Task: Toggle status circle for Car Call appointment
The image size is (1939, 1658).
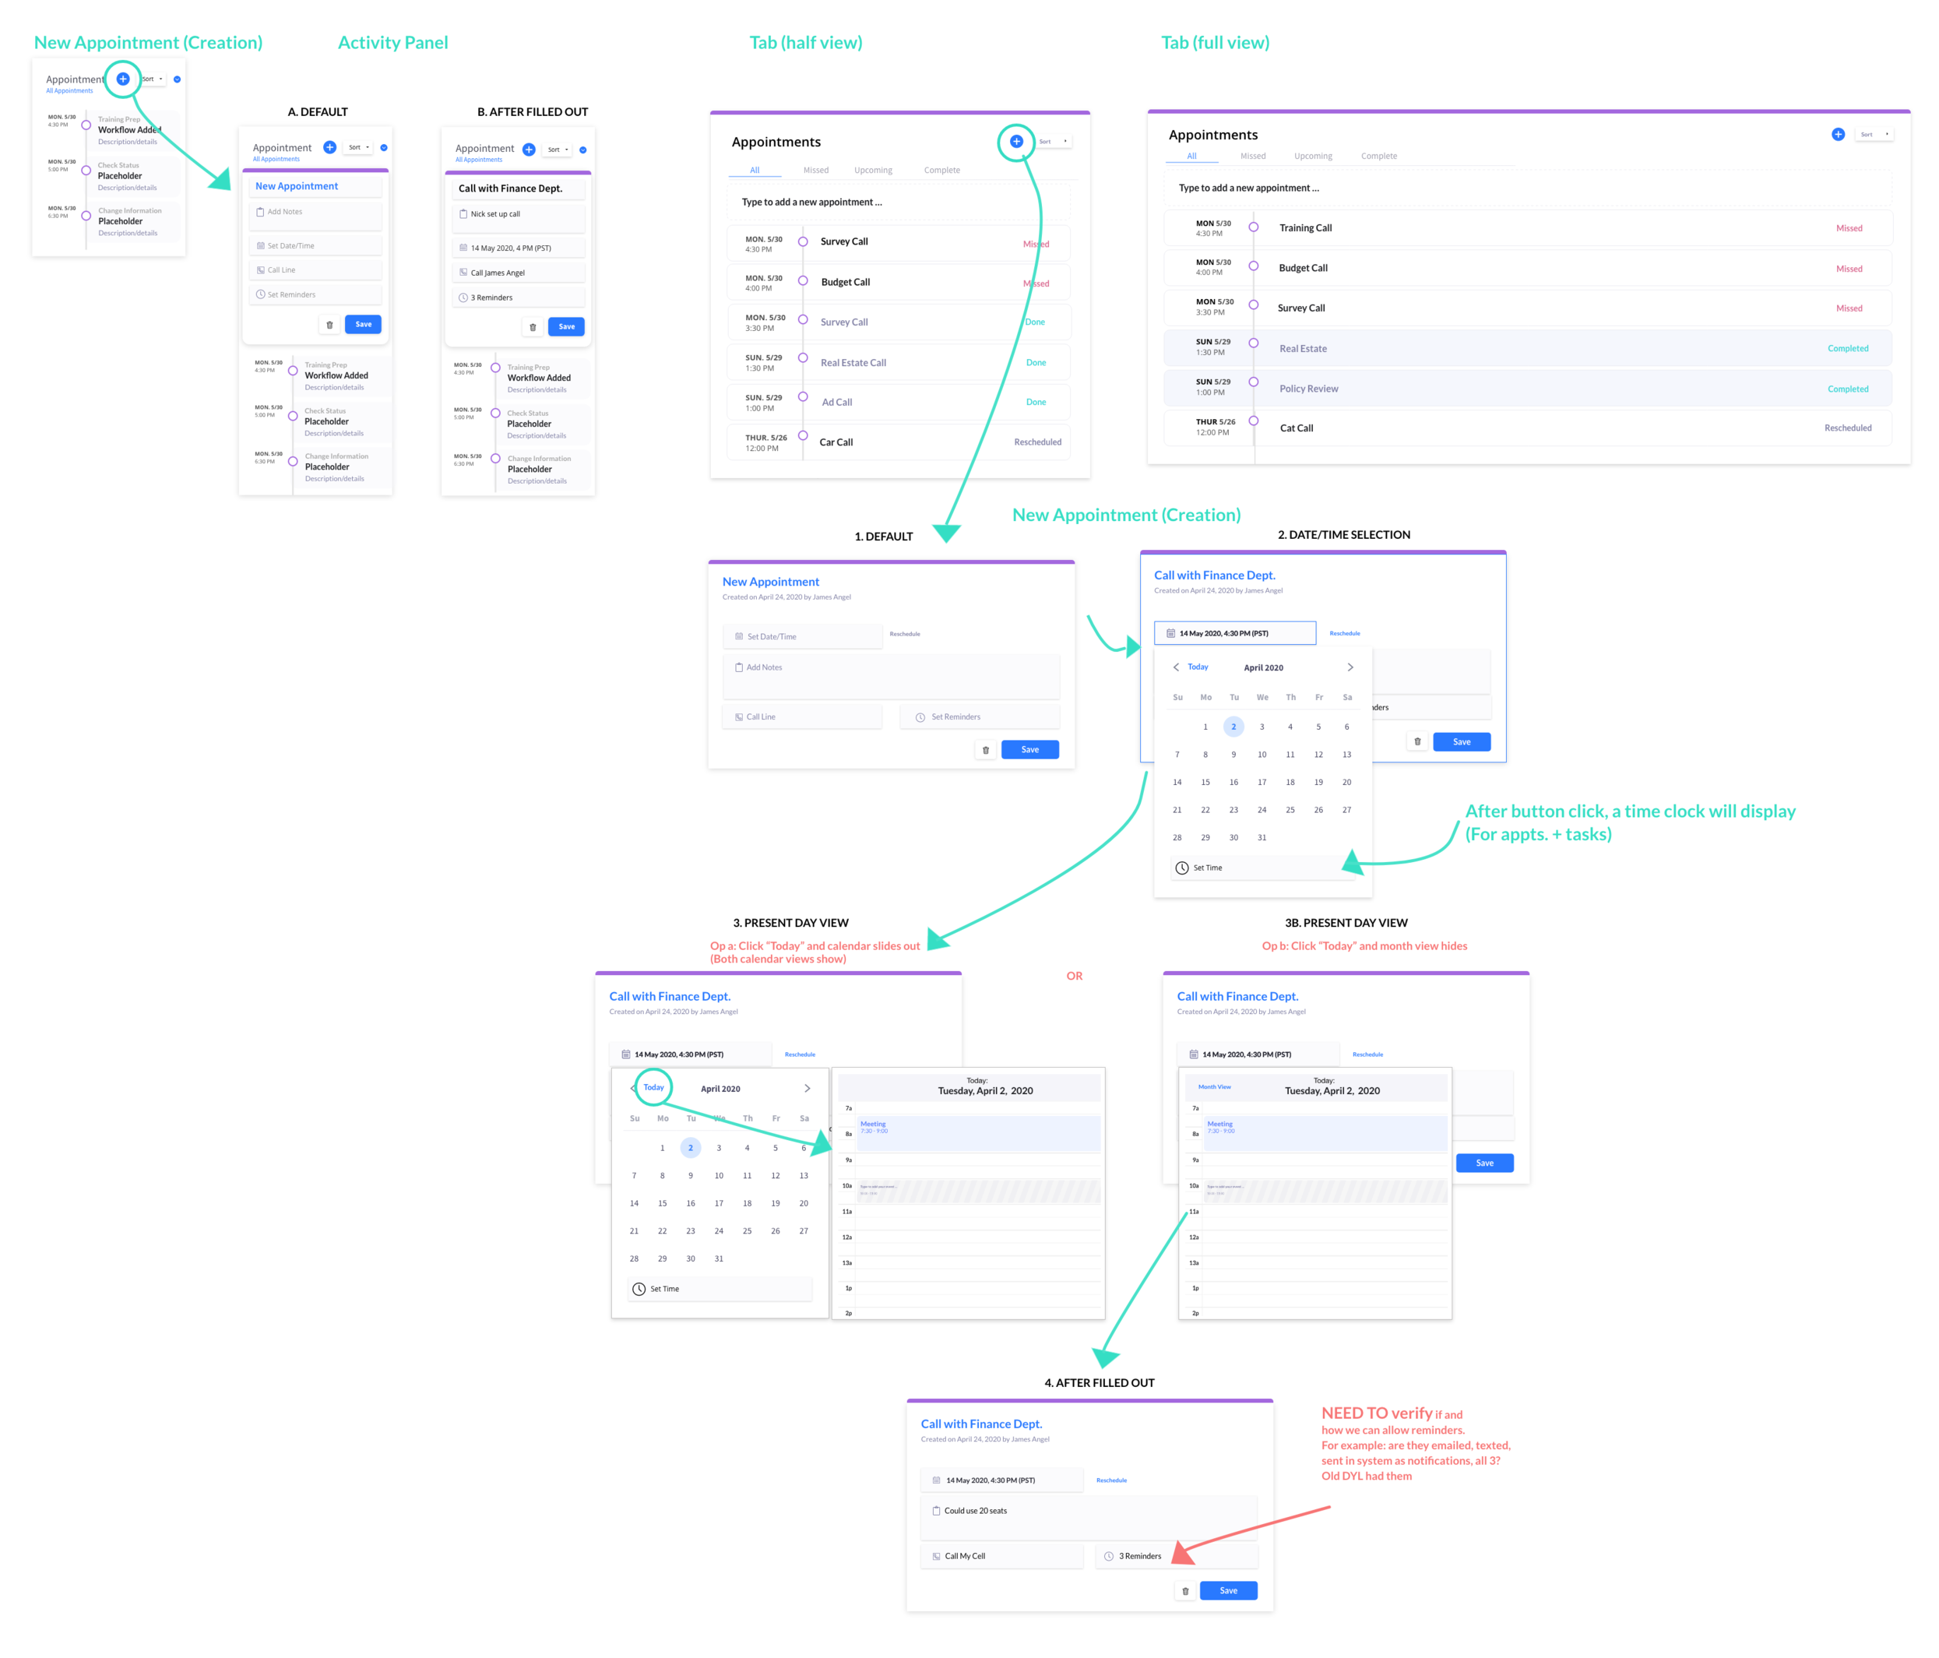Action: point(803,435)
